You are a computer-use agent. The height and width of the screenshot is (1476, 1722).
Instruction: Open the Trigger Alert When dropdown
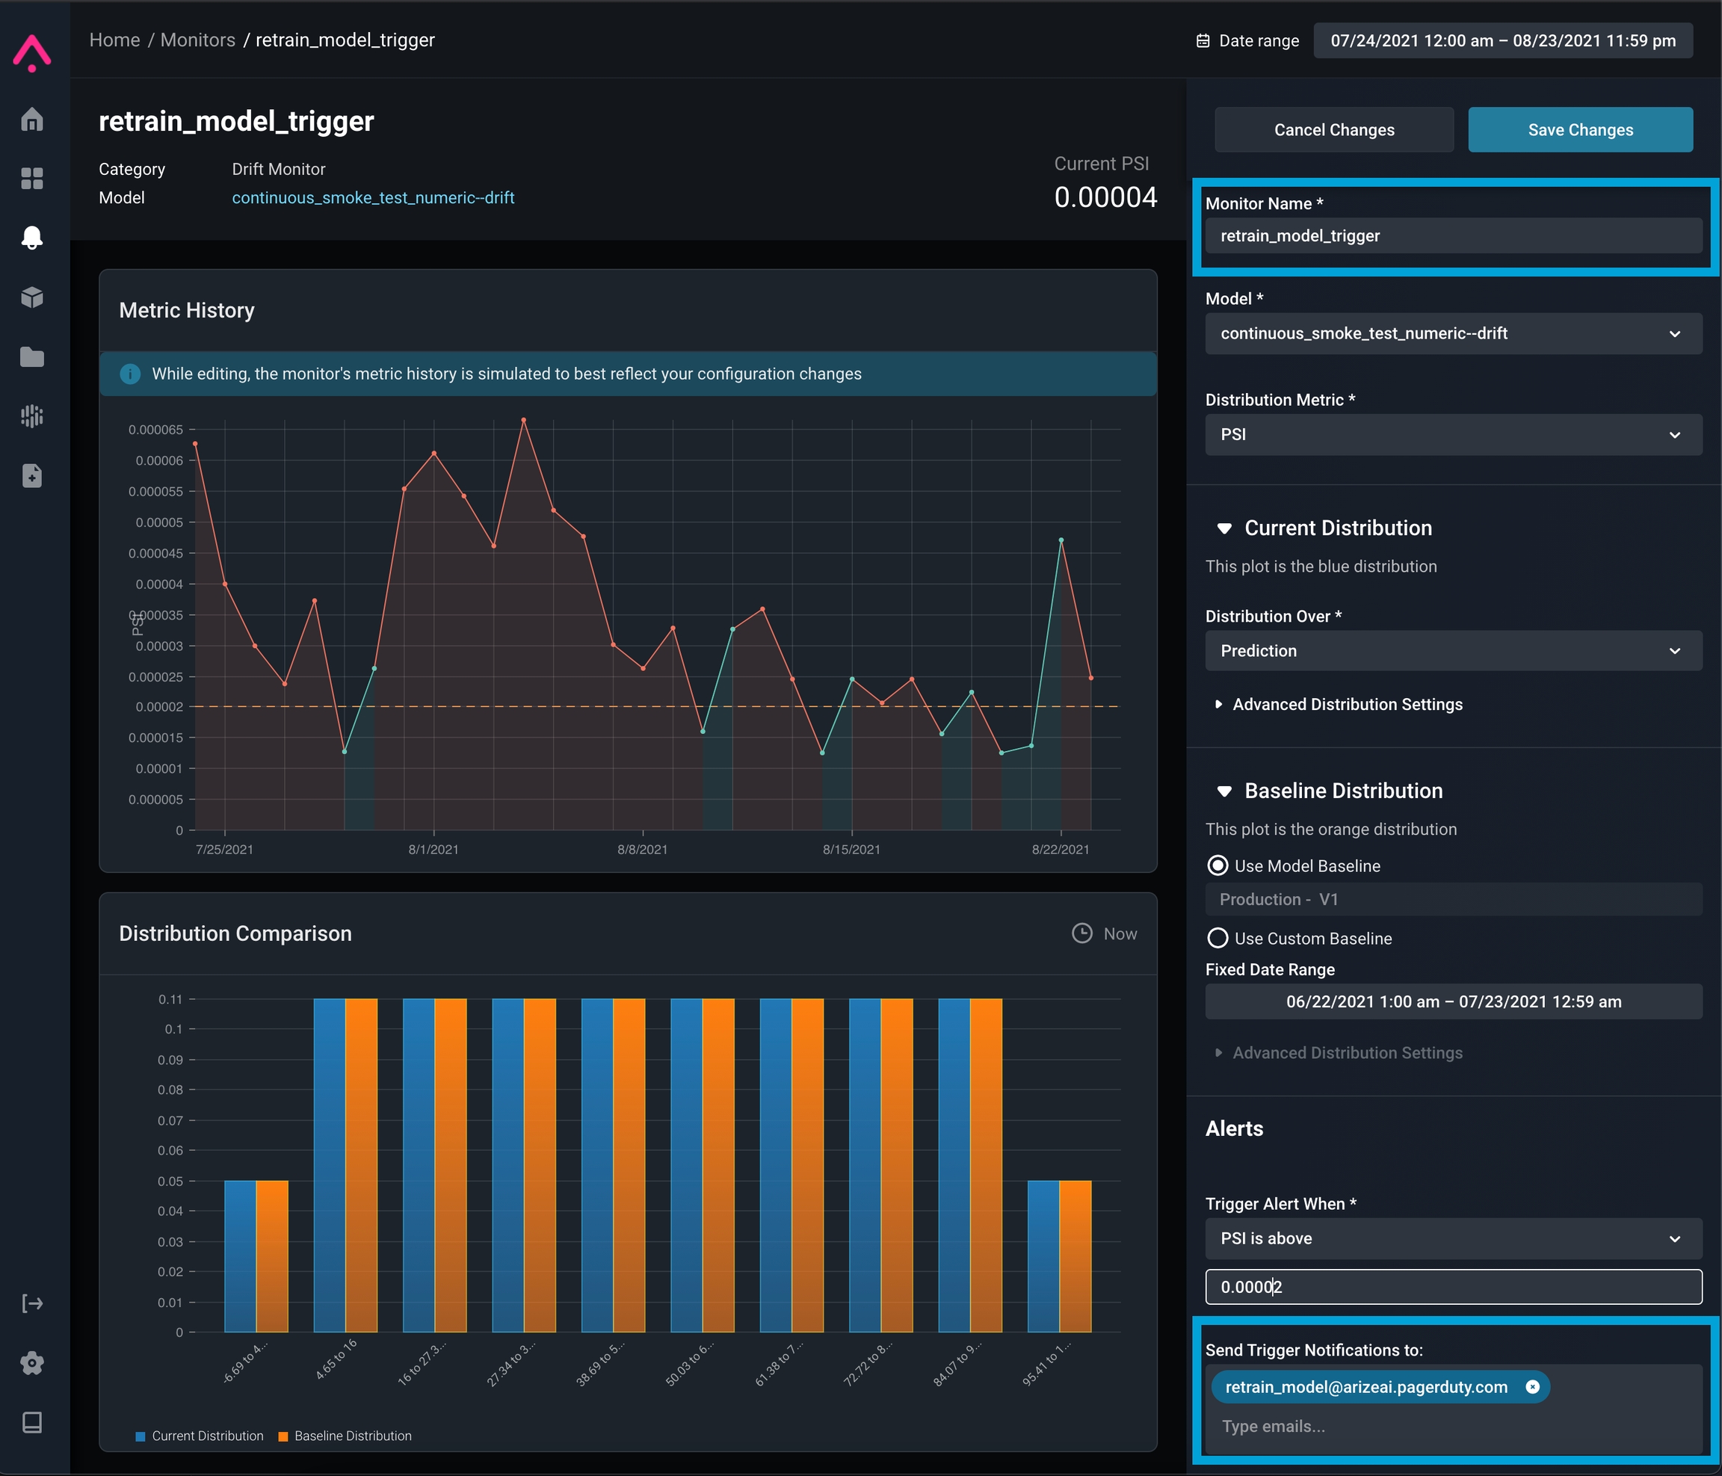click(1453, 1238)
